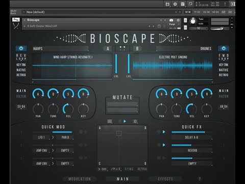The height and width of the screenshot is (184, 245).
Task: Toggle NATIVE on layer A
Action: tap(21, 70)
